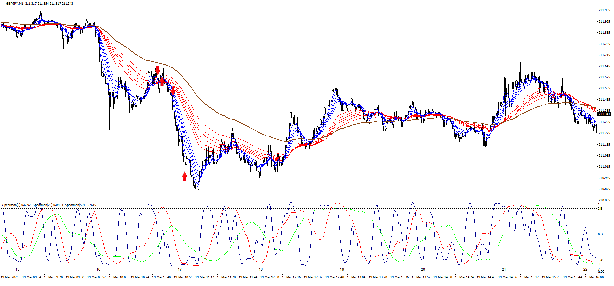Click the 19 Mar 2026 date label

10,277
